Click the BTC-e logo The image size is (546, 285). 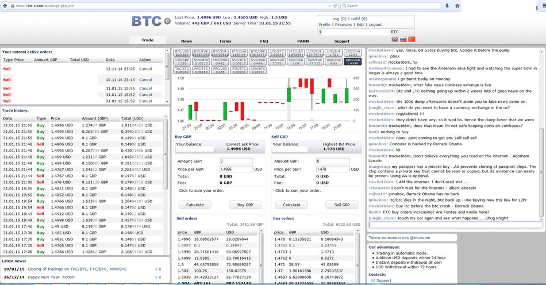tap(151, 21)
